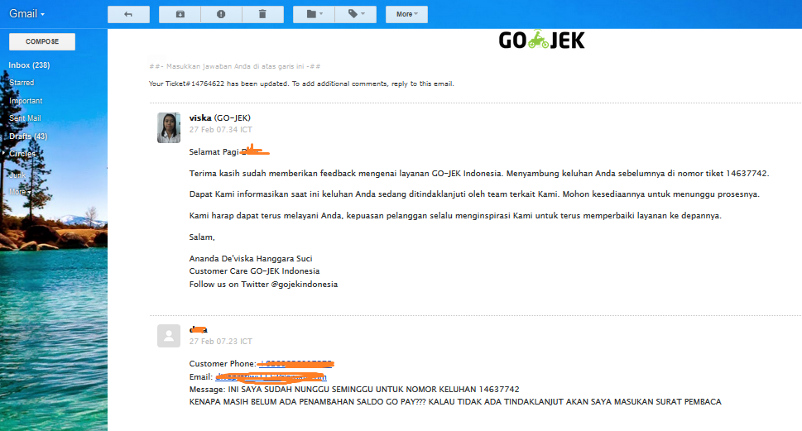Click the name Ananda De'viska Hanggara Suci

251,259
